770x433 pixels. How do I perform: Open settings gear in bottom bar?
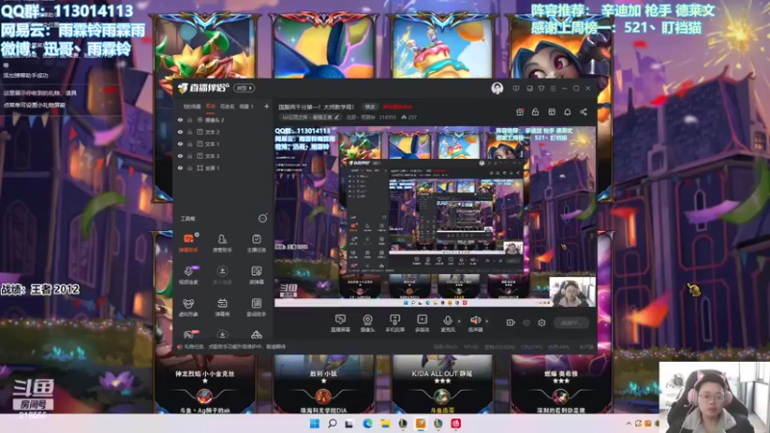pos(542,322)
